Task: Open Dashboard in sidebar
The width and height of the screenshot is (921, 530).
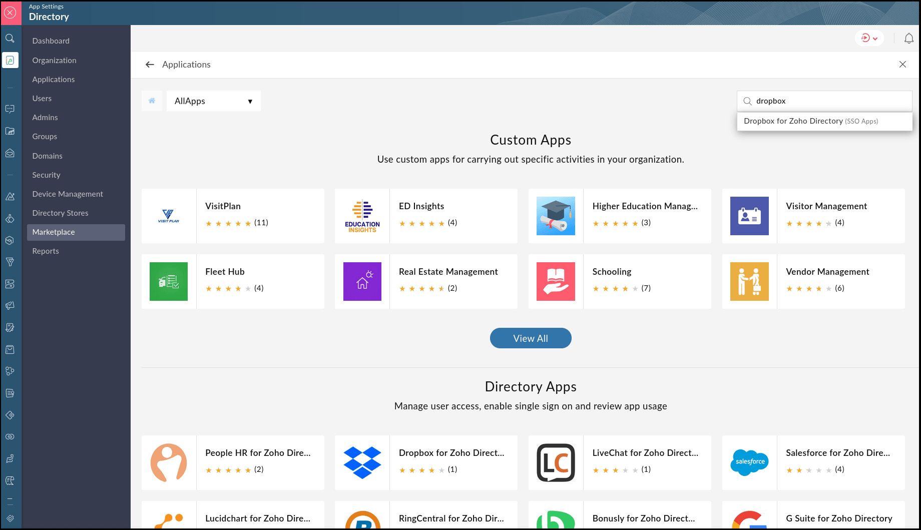Action: (51, 41)
